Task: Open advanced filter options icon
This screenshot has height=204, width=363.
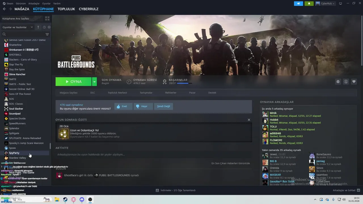Action: 47,34
